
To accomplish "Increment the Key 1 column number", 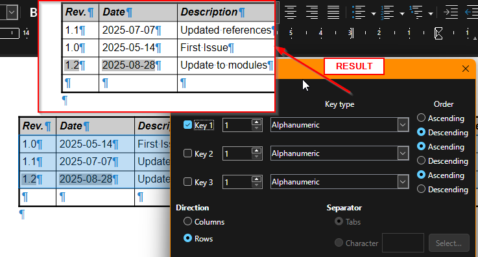I will [257, 122].
